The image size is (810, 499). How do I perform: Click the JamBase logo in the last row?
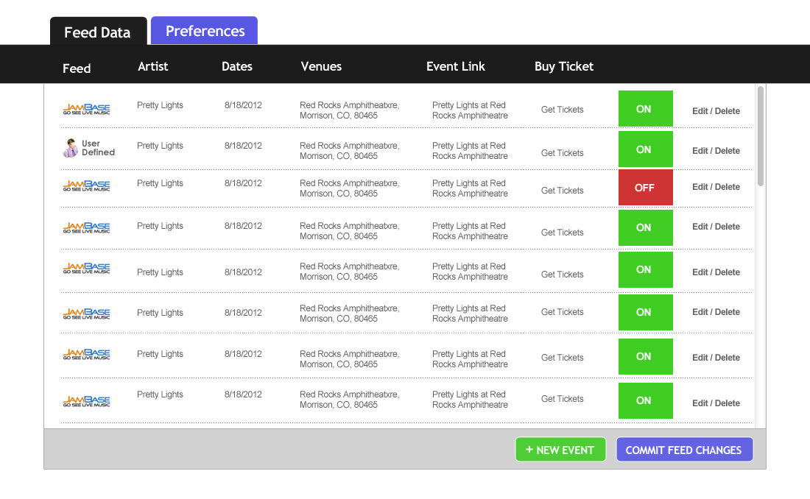point(86,401)
